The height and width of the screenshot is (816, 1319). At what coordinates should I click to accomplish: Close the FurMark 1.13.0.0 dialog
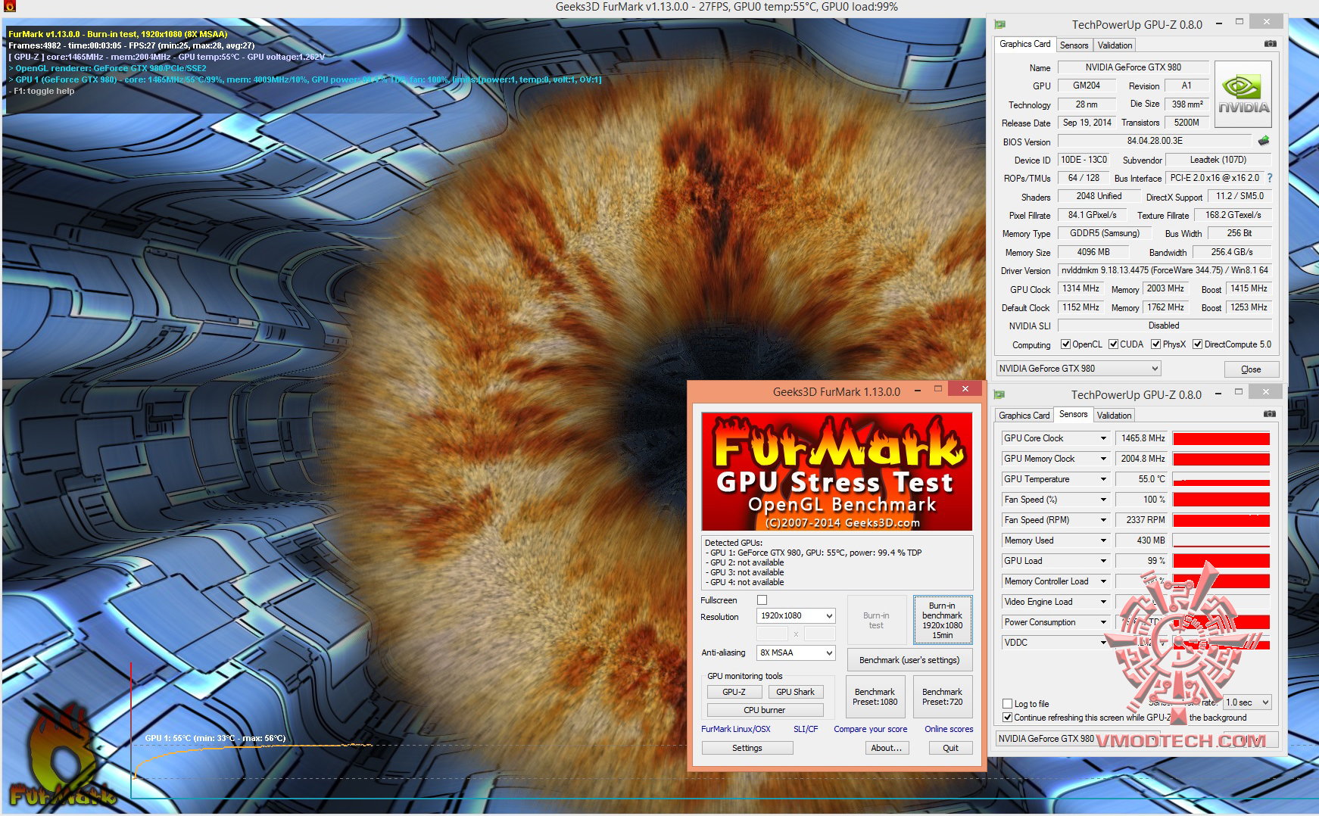point(965,389)
